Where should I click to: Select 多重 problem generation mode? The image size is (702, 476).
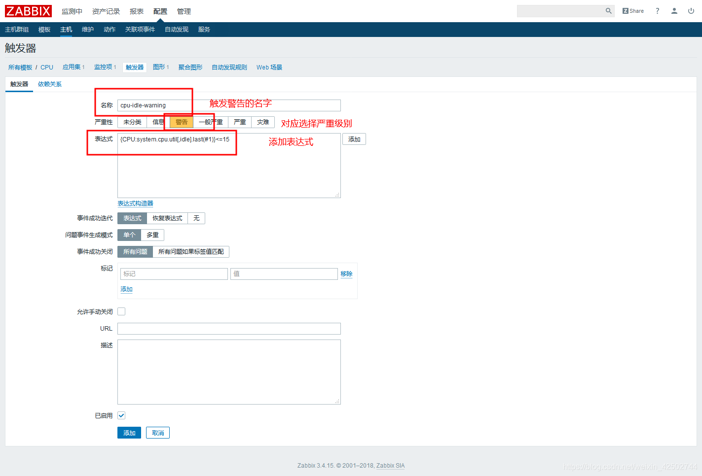(x=152, y=235)
